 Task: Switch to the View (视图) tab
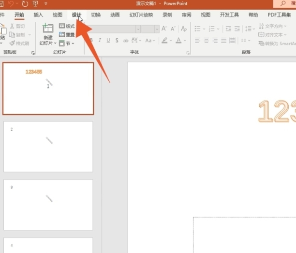206,15
